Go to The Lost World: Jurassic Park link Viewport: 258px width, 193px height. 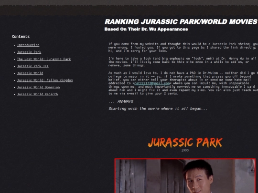coord(44,59)
